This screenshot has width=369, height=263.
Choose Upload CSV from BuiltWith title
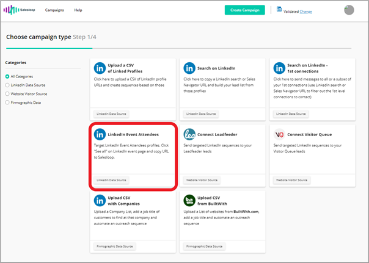click(x=212, y=201)
